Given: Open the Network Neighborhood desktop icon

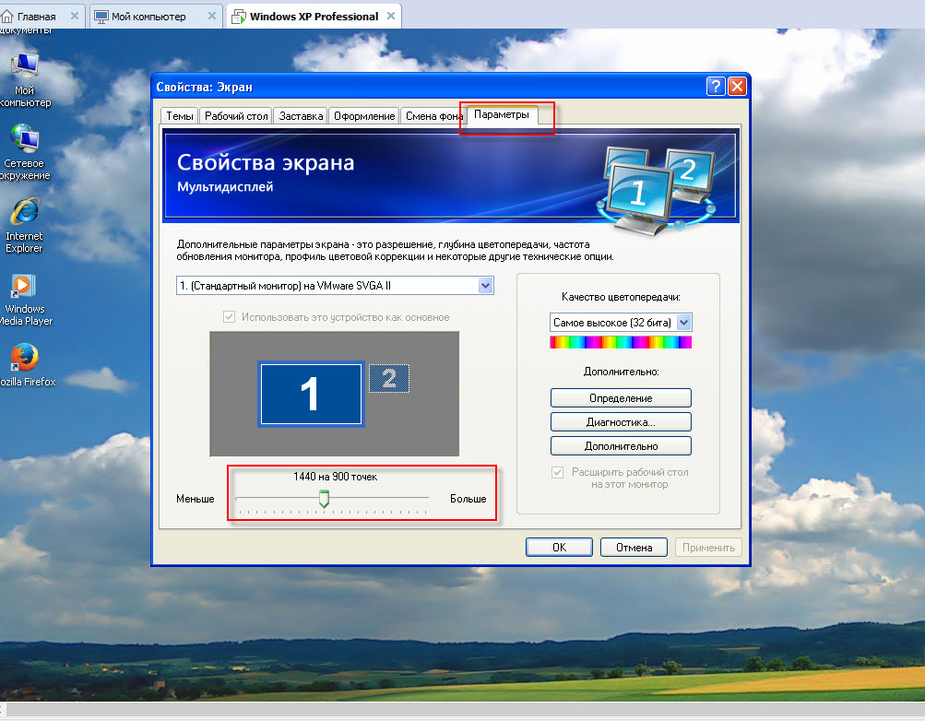Looking at the screenshot, I should pos(25,152).
